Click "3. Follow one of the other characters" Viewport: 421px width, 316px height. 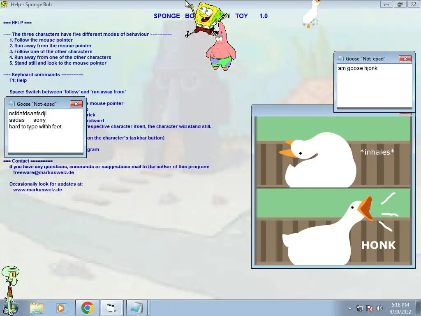tap(51, 51)
